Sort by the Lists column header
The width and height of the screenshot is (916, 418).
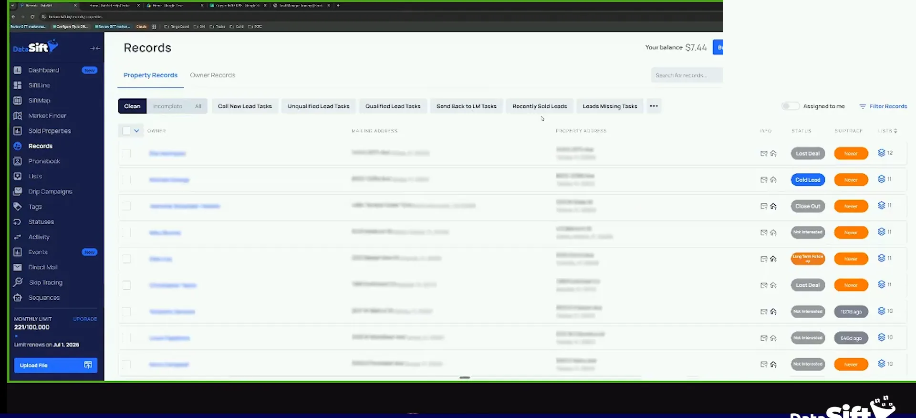click(887, 131)
